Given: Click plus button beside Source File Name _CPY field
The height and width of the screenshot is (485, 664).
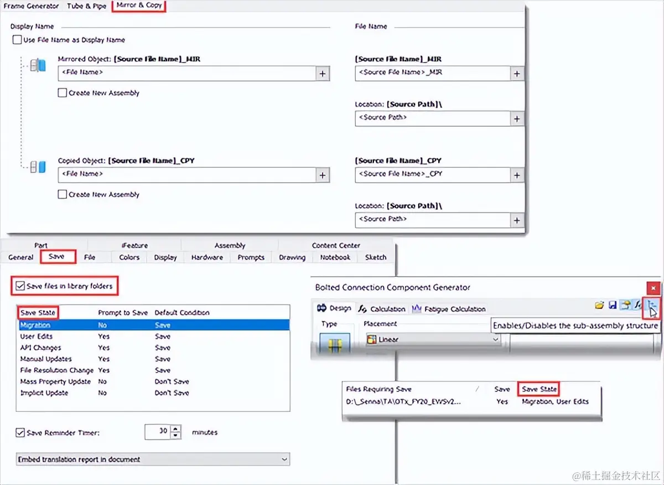Looking at the screenshot, I should coord(517,175).
